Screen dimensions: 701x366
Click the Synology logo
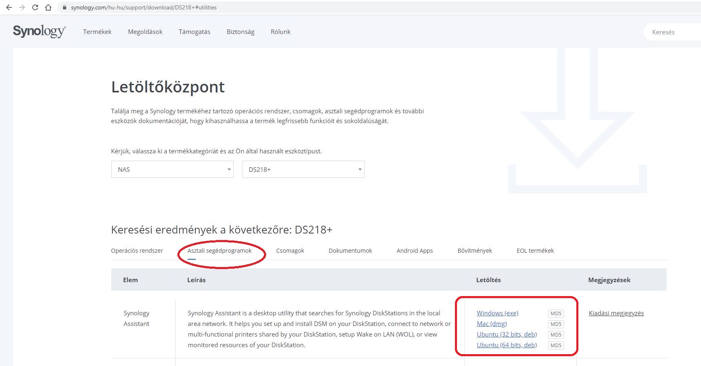click(x=39, y=31)
